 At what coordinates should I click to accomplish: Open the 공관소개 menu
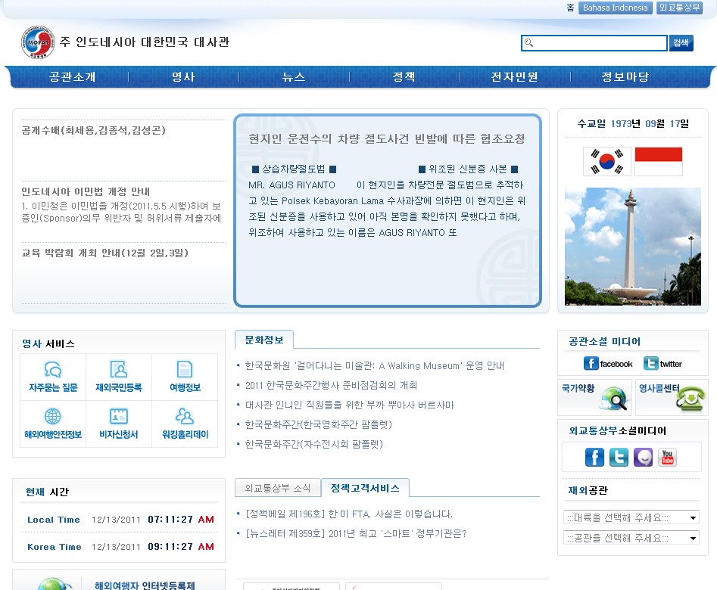[72, 77]
